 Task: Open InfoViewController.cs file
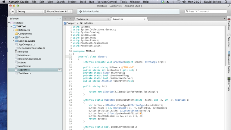pos(30,59)
